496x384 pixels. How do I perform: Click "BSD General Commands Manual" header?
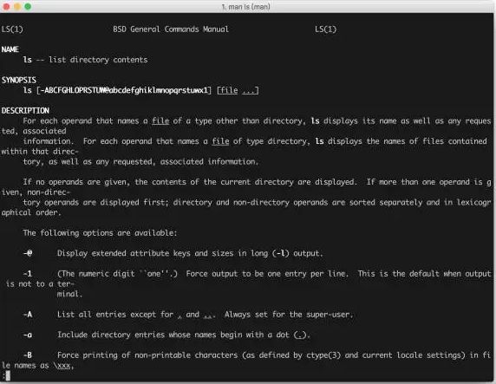(171, 29)
